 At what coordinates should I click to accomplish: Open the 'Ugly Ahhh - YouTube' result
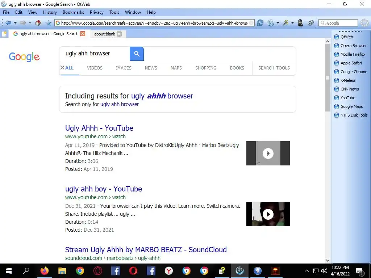click(x=99, y=128)
